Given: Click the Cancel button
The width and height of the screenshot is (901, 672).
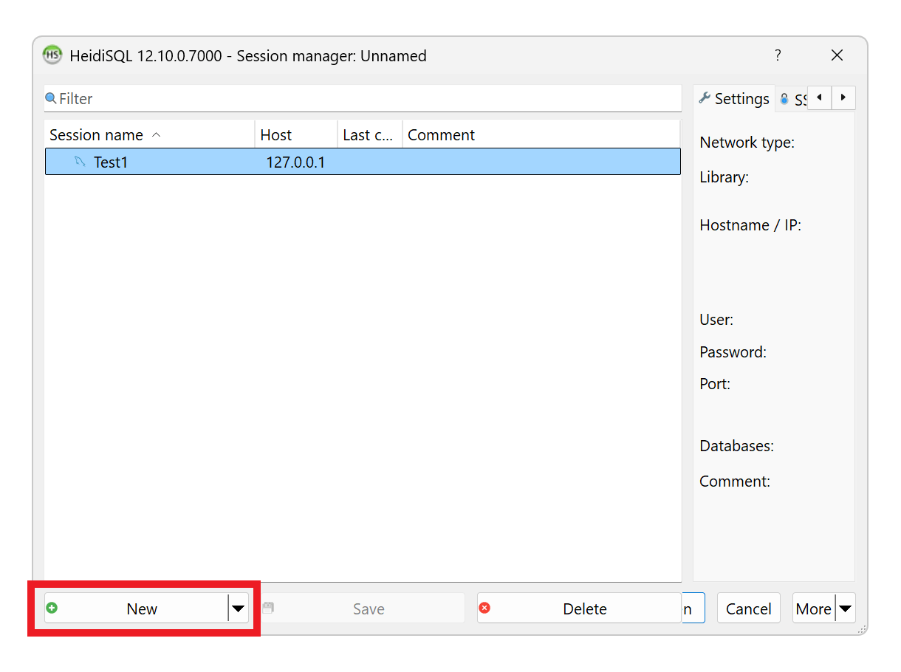Looking at the screenshot, I should (748, 608).
